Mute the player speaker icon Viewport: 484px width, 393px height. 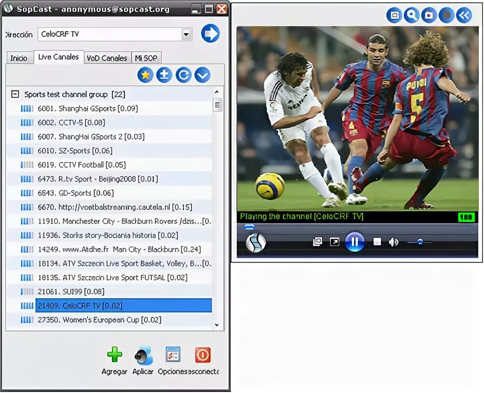click(393, 242)
